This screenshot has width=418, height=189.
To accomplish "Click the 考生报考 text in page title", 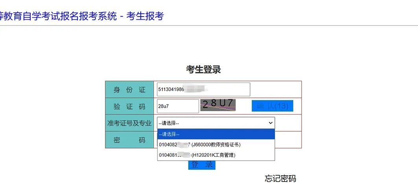I will [145, 16].
